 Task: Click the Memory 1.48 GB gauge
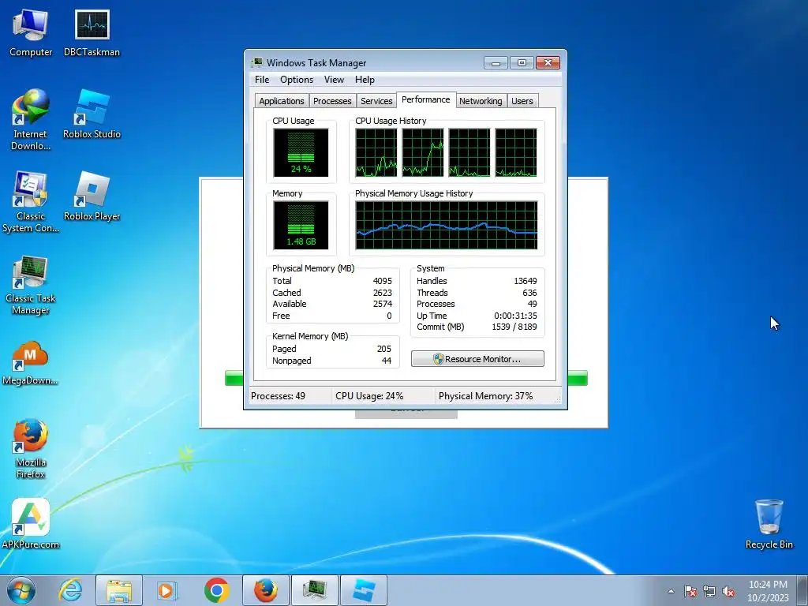(x=301, y=225)
